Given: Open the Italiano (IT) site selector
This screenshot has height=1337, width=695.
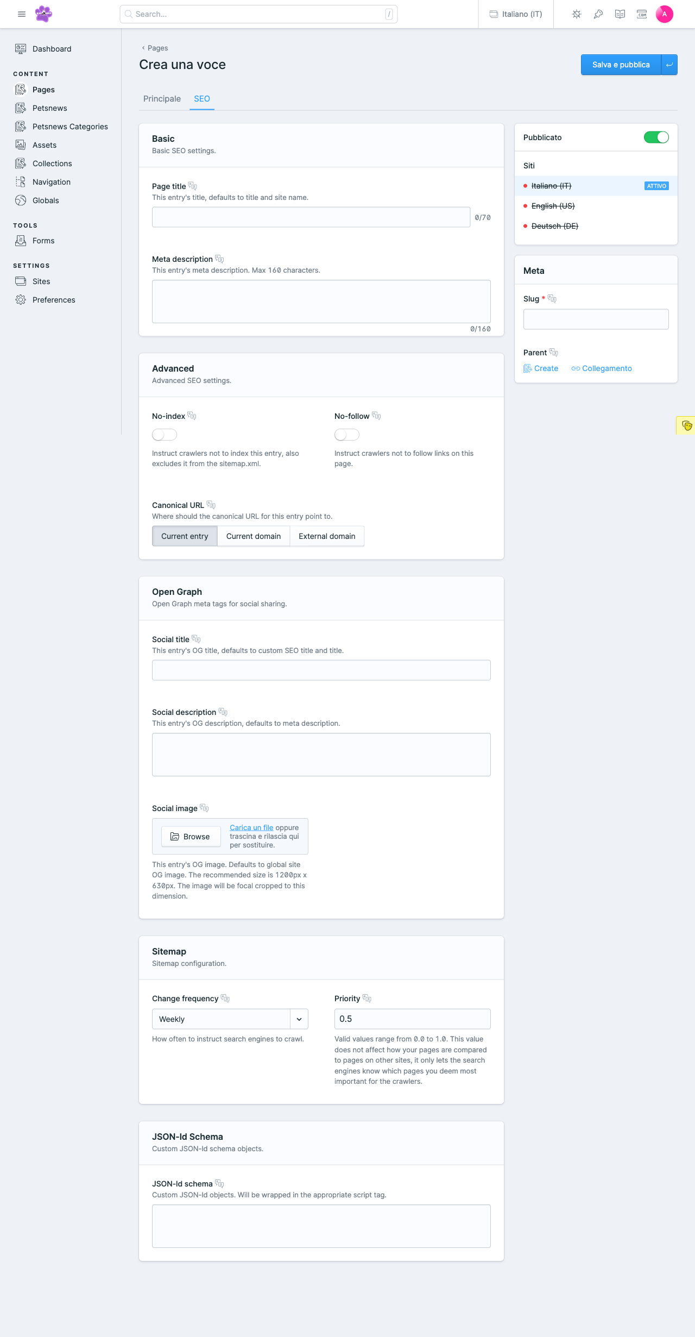Looking at the screenshot, I should click(516, 14).
